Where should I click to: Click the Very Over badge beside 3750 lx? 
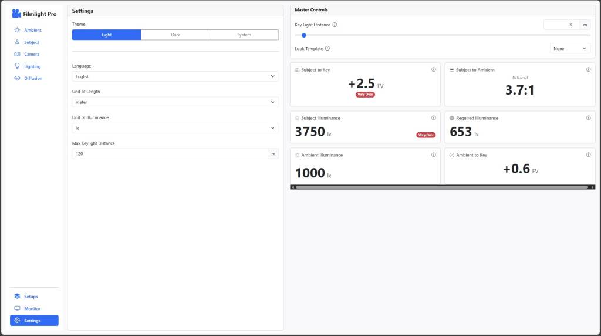(x=426, y=135)
